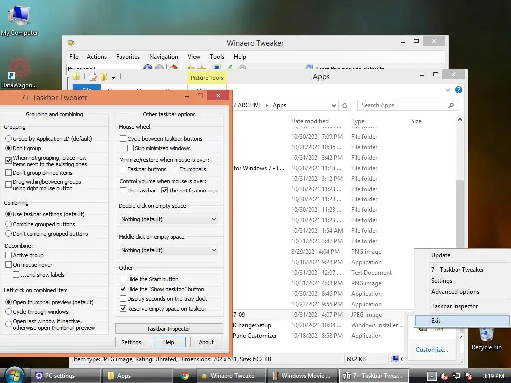Expand the Apps address bar history dropdown
This screenshot has height=383, width=511.
click(x=334, y=105)
